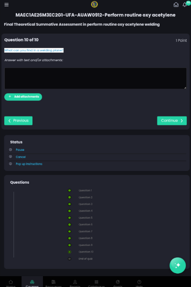The height and width of the screenshot is (287, 191).
Task: Click the Continue button
Action: tap(172, 121)
